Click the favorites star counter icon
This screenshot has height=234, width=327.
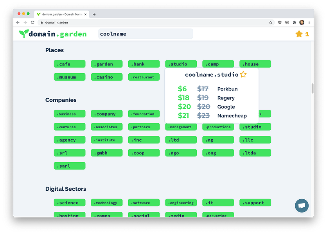click(299, 34)
